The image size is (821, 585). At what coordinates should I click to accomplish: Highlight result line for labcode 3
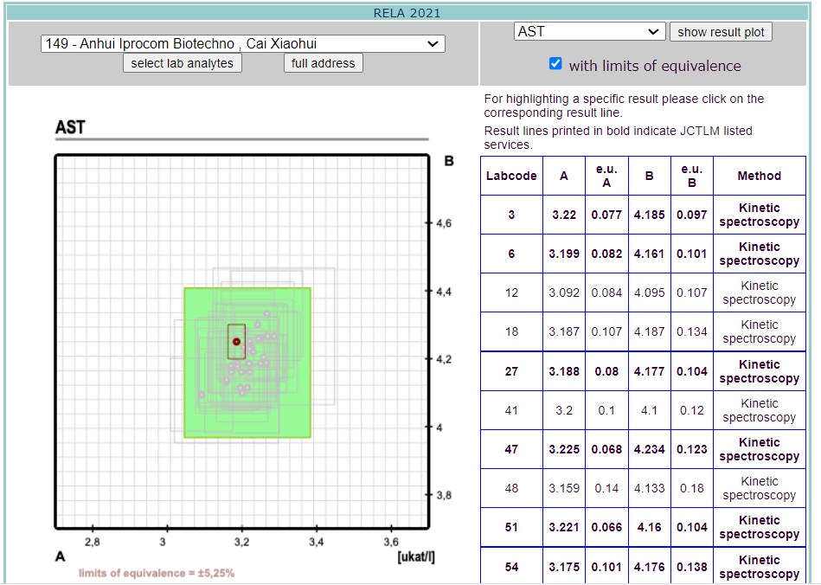coord(511,215)
